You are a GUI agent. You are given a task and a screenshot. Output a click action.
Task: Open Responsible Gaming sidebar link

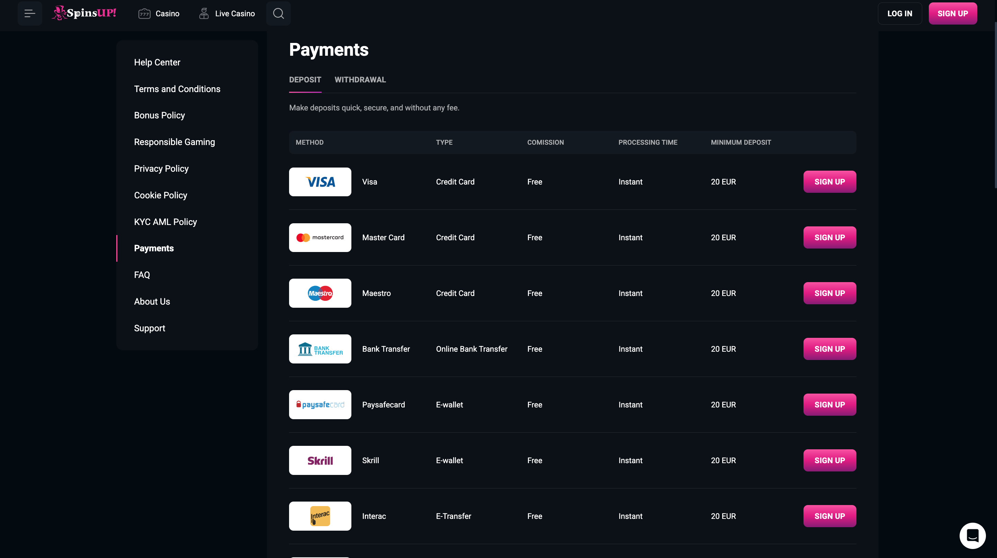(174, 142)
